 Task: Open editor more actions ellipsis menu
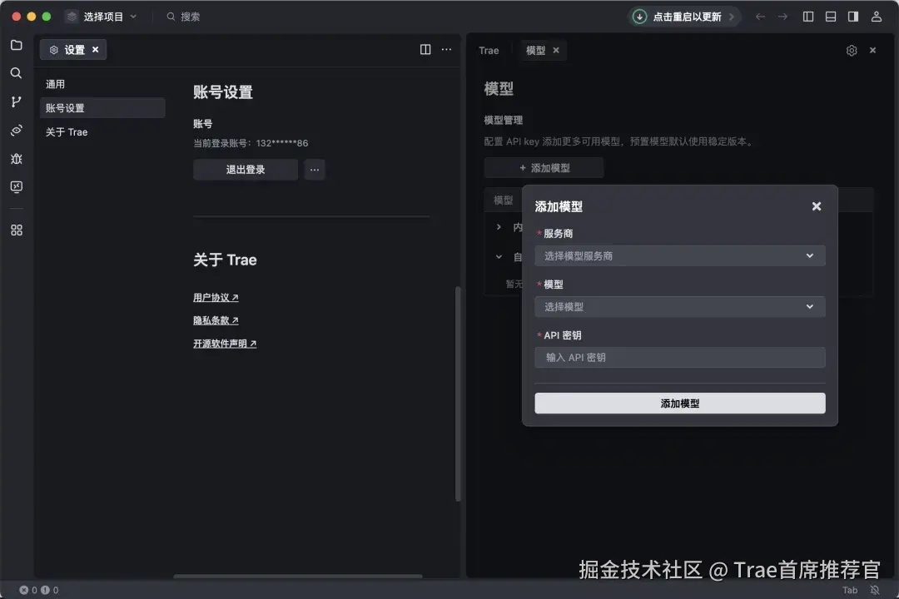[446, 49]
